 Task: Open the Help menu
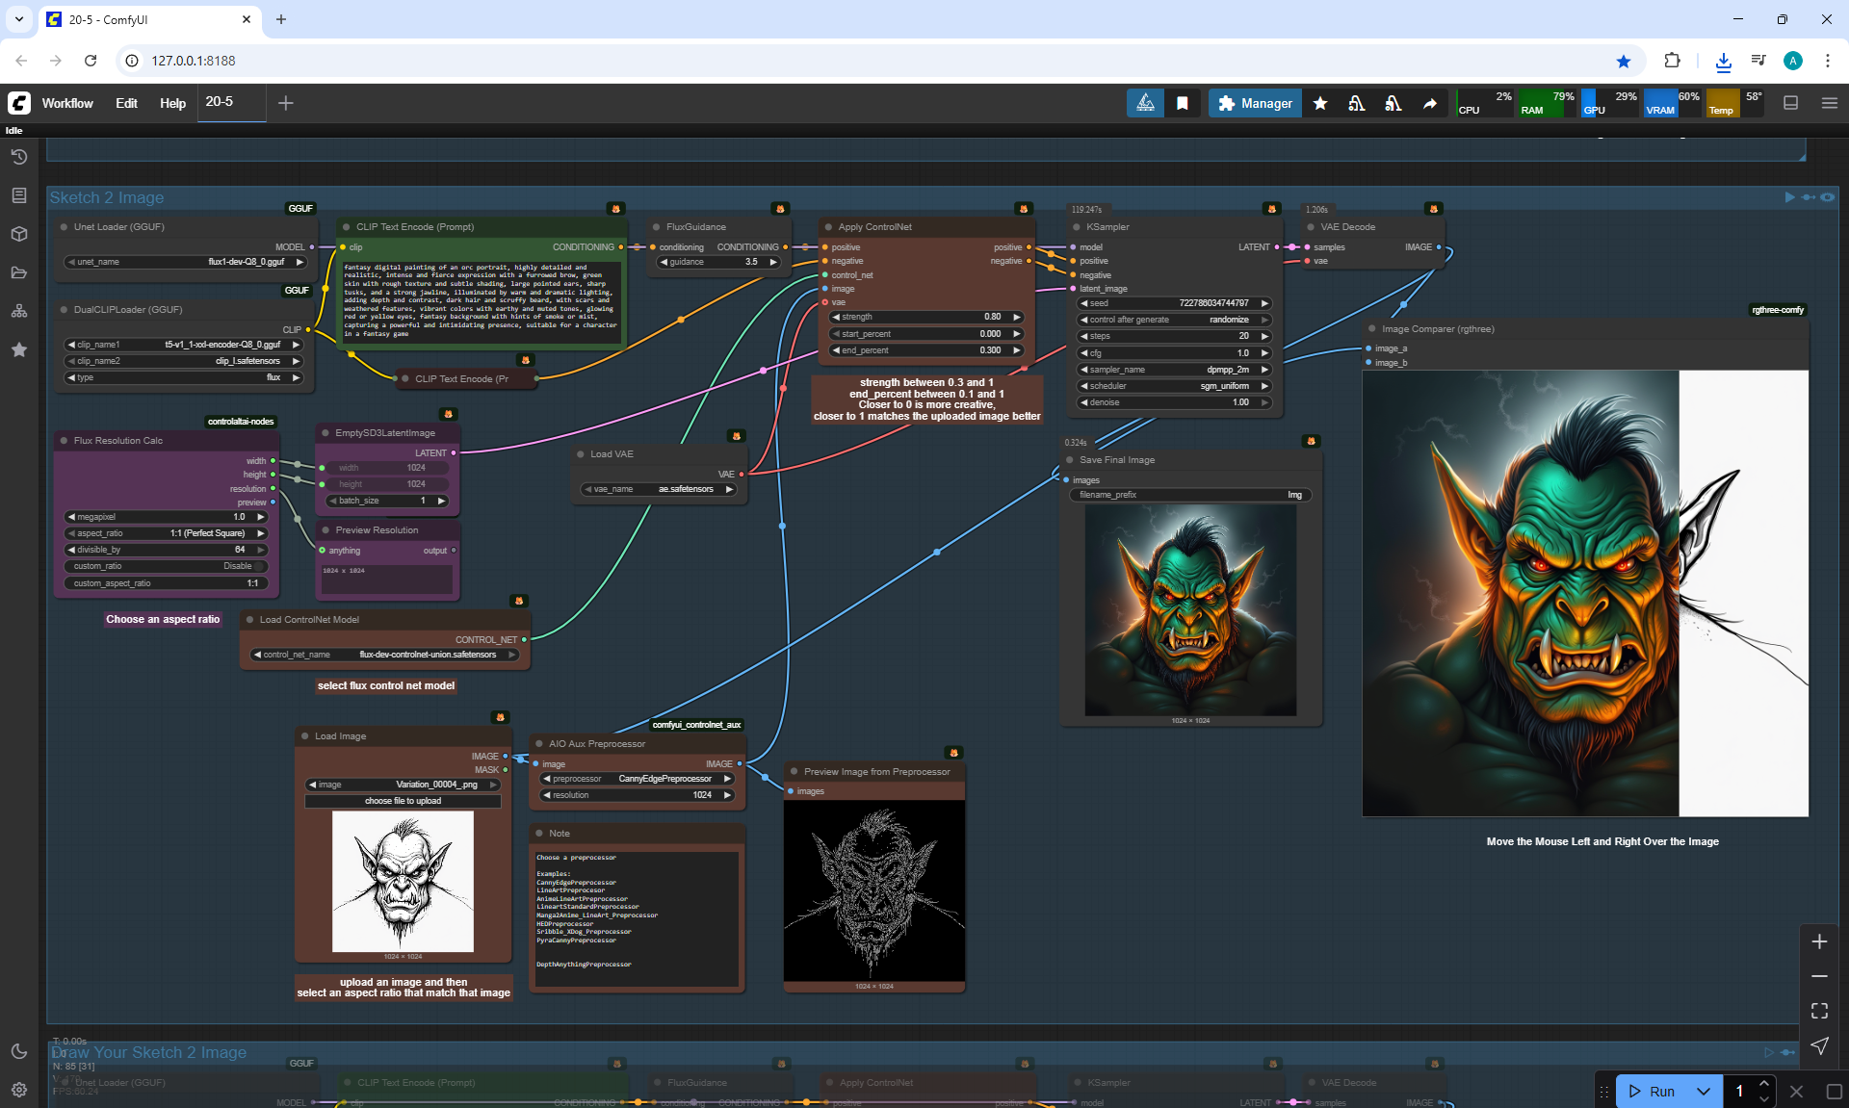(x=172, y=103)
